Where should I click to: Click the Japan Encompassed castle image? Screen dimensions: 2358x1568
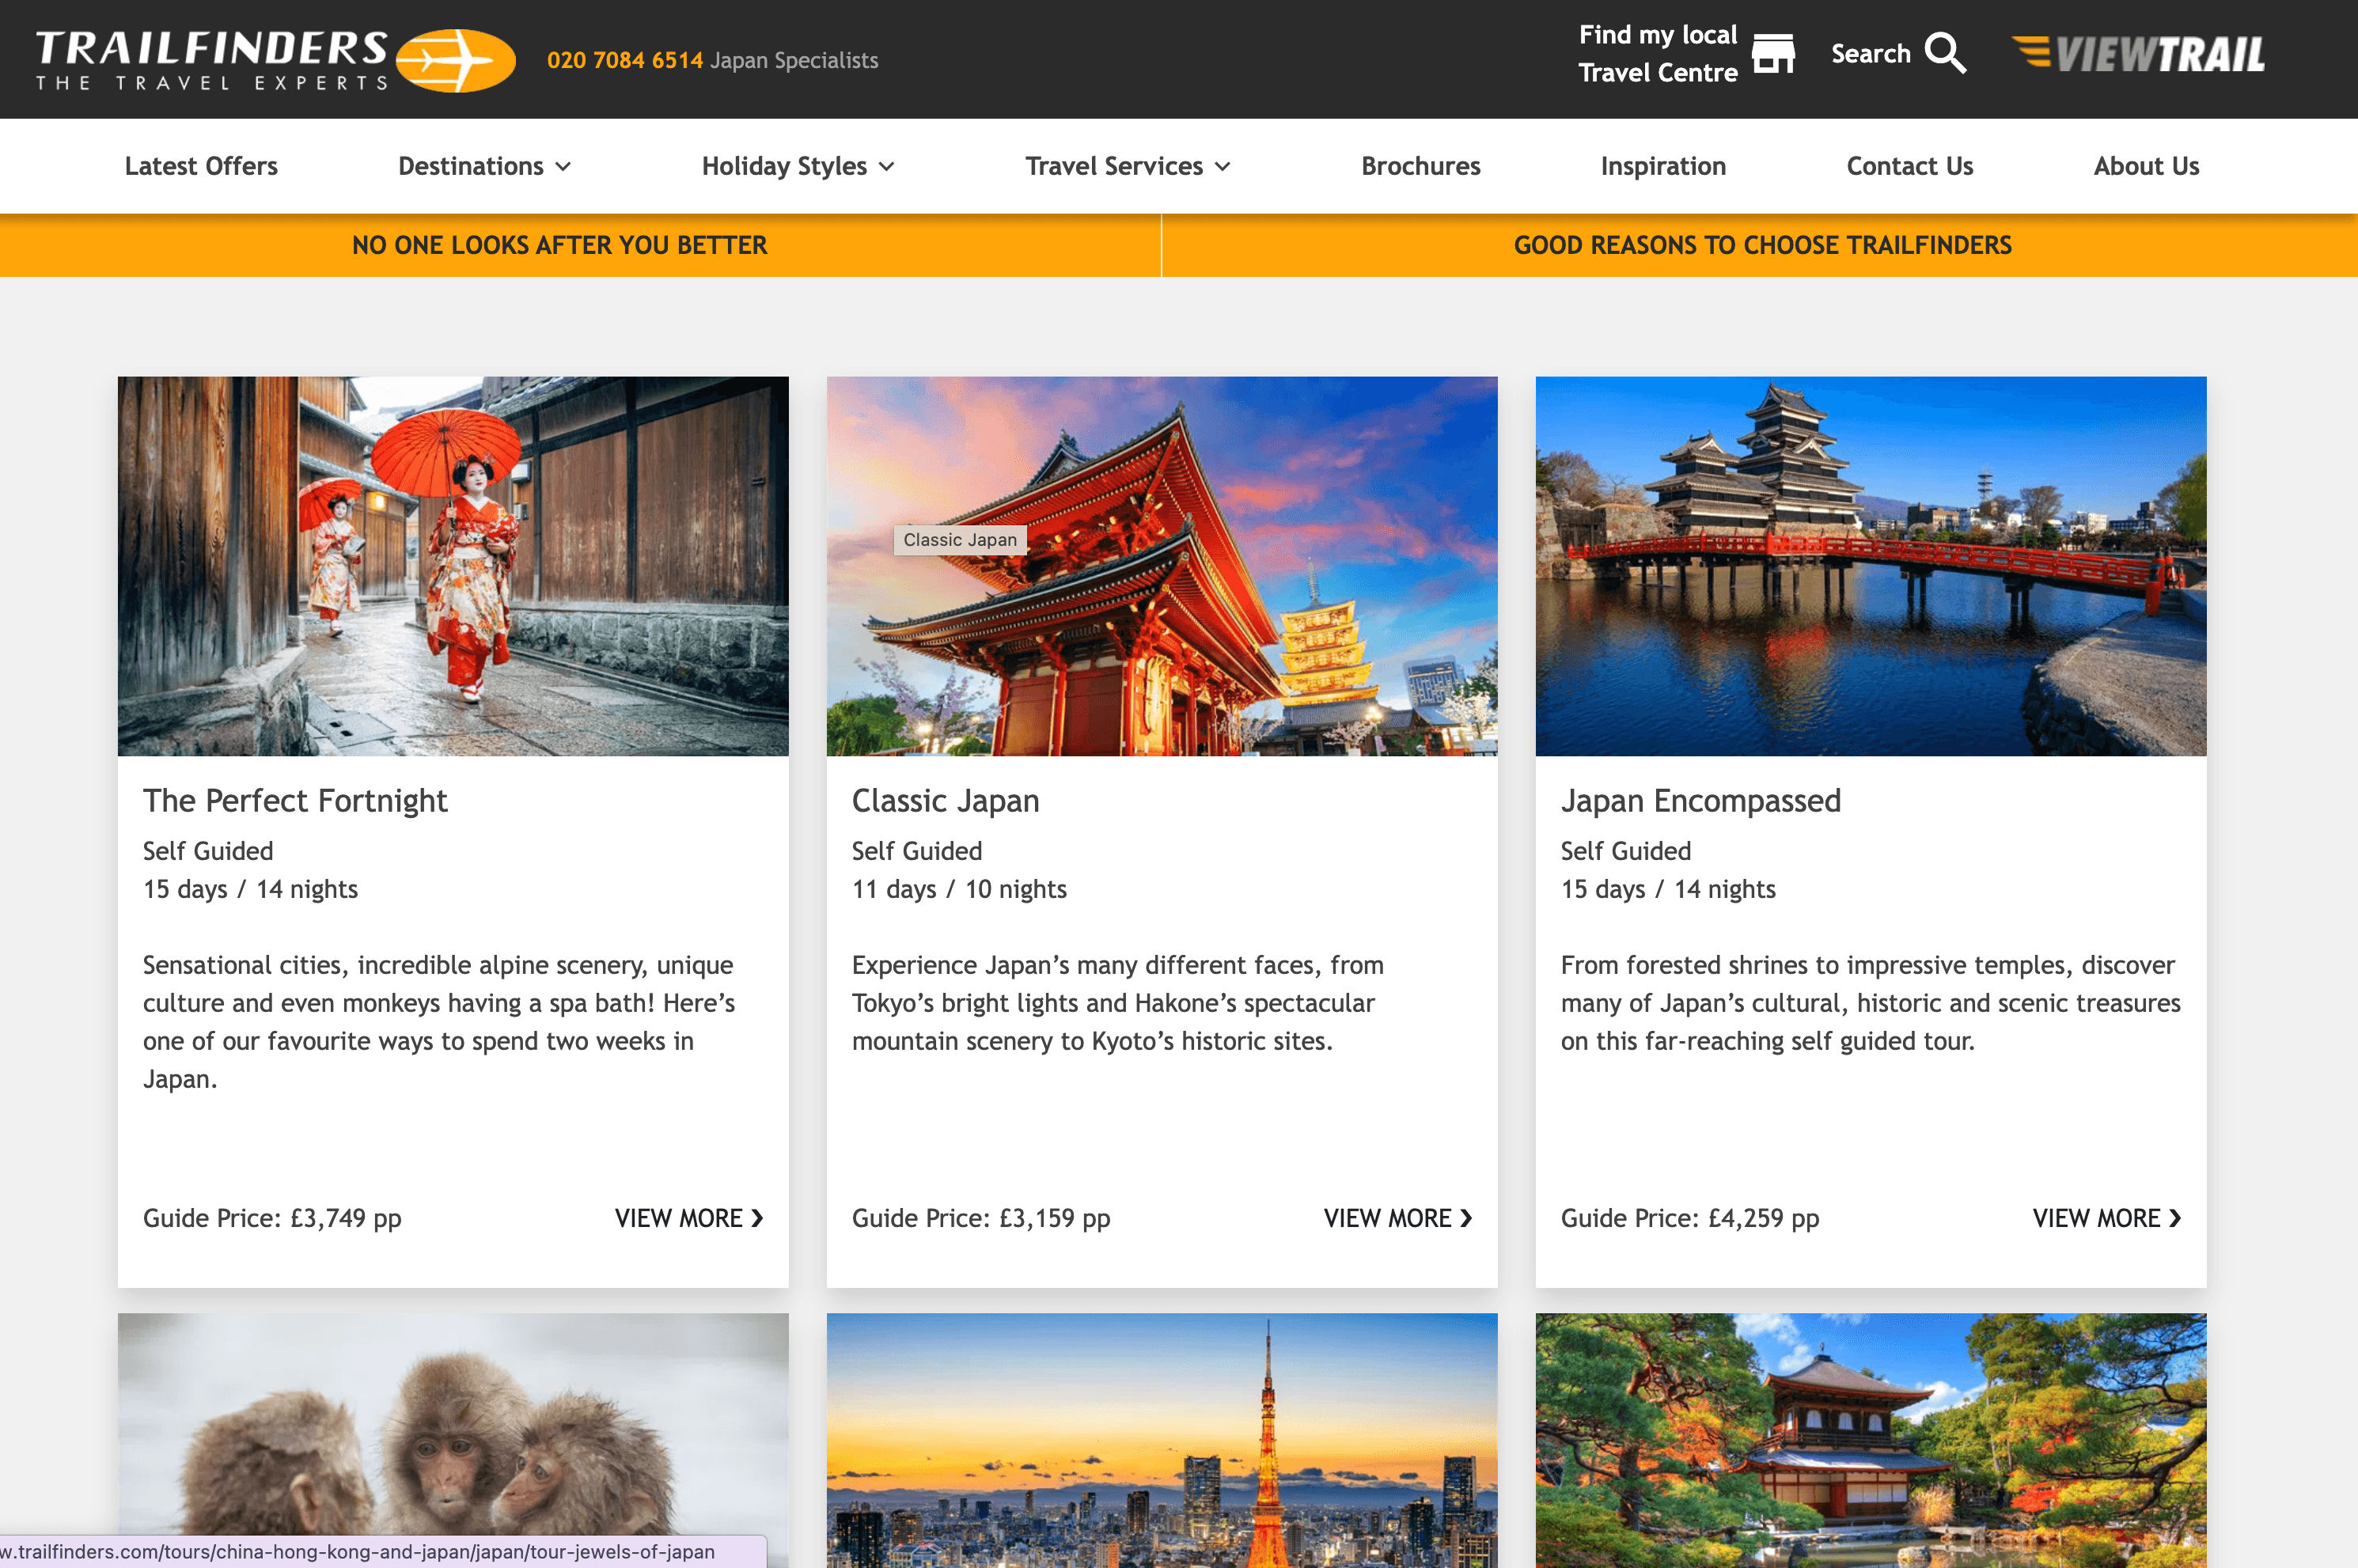1870,566
